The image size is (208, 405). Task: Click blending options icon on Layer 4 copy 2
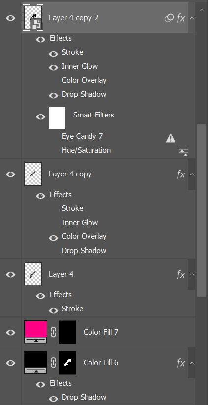pos(169,18)
